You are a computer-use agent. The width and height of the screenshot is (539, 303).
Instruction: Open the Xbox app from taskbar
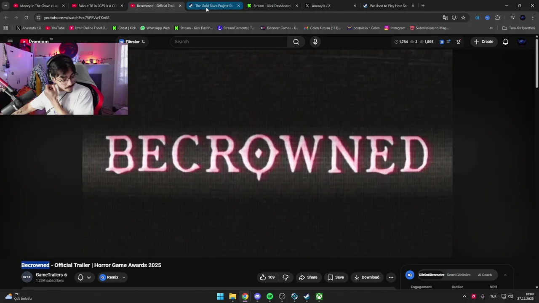click(319, 297)
